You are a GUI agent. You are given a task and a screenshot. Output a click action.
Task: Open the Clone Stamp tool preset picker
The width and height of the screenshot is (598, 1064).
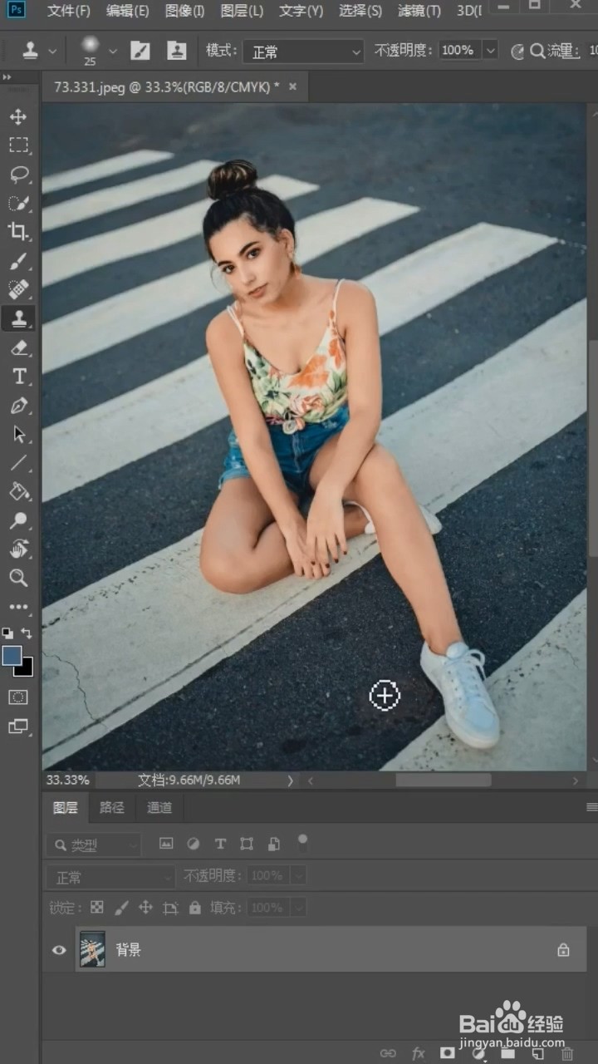[x=38, y=51]
